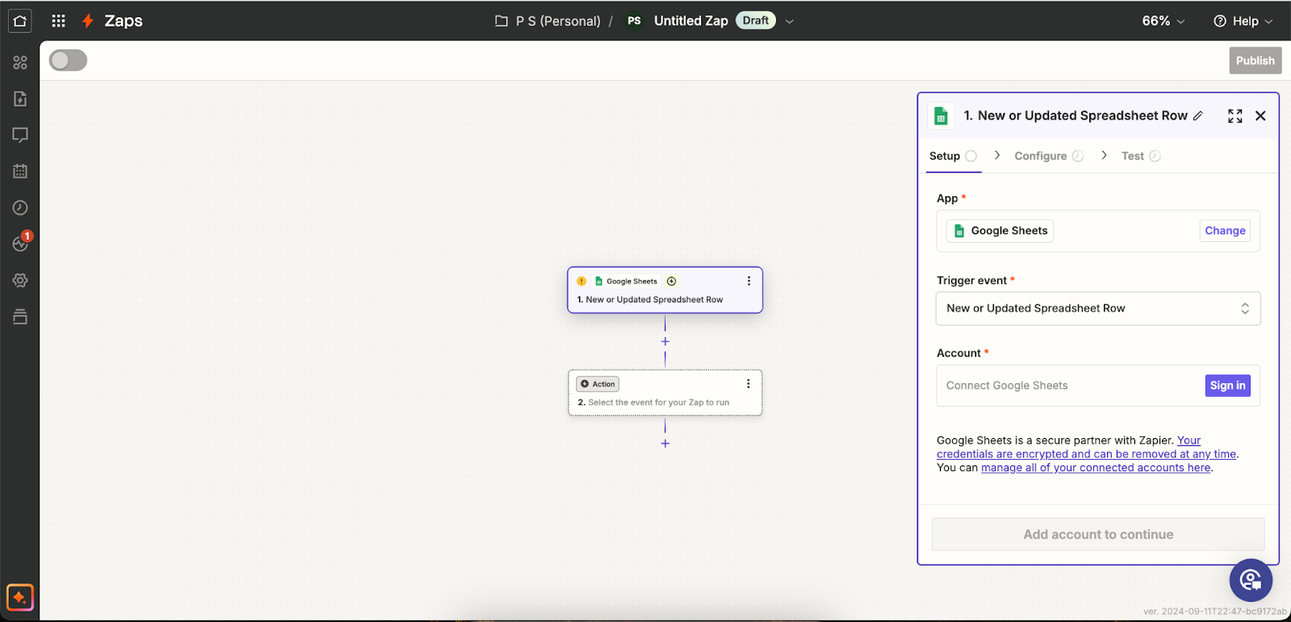Open the four-squares icon in left sidebar
Viewport: 1291px width, 622px height.
click(20, 62)
